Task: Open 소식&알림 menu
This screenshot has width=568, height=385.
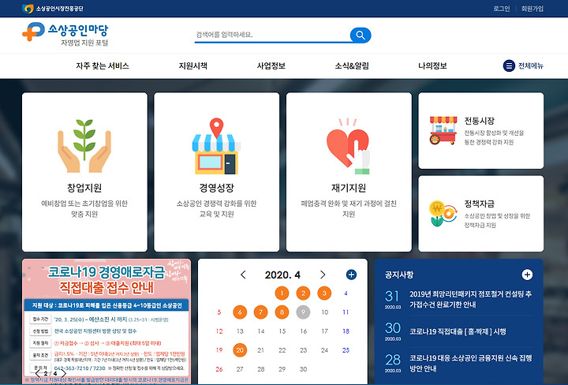Action: [352, 65]
